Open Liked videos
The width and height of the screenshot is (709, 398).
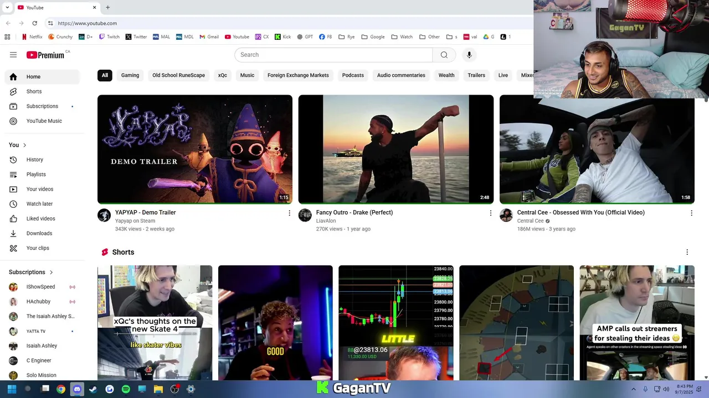pos(42,218)
